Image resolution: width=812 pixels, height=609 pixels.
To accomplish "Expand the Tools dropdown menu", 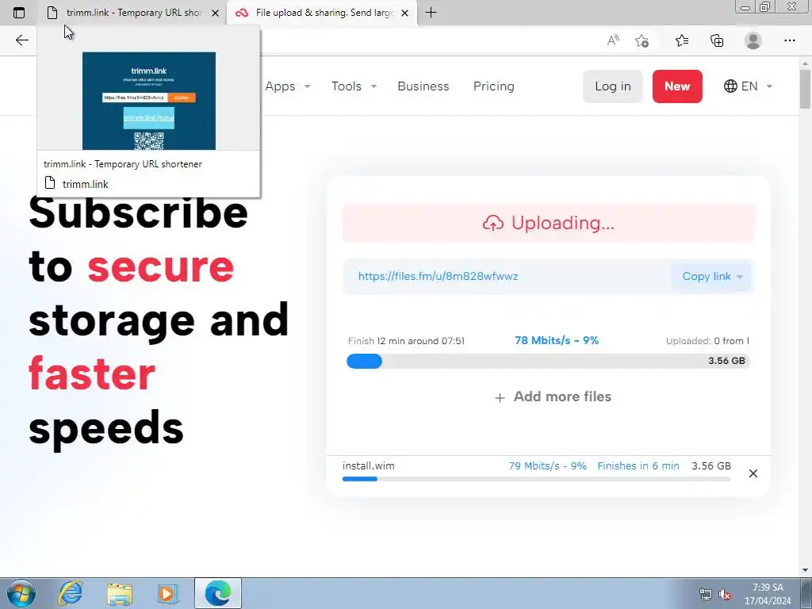I will pos(354,86).
